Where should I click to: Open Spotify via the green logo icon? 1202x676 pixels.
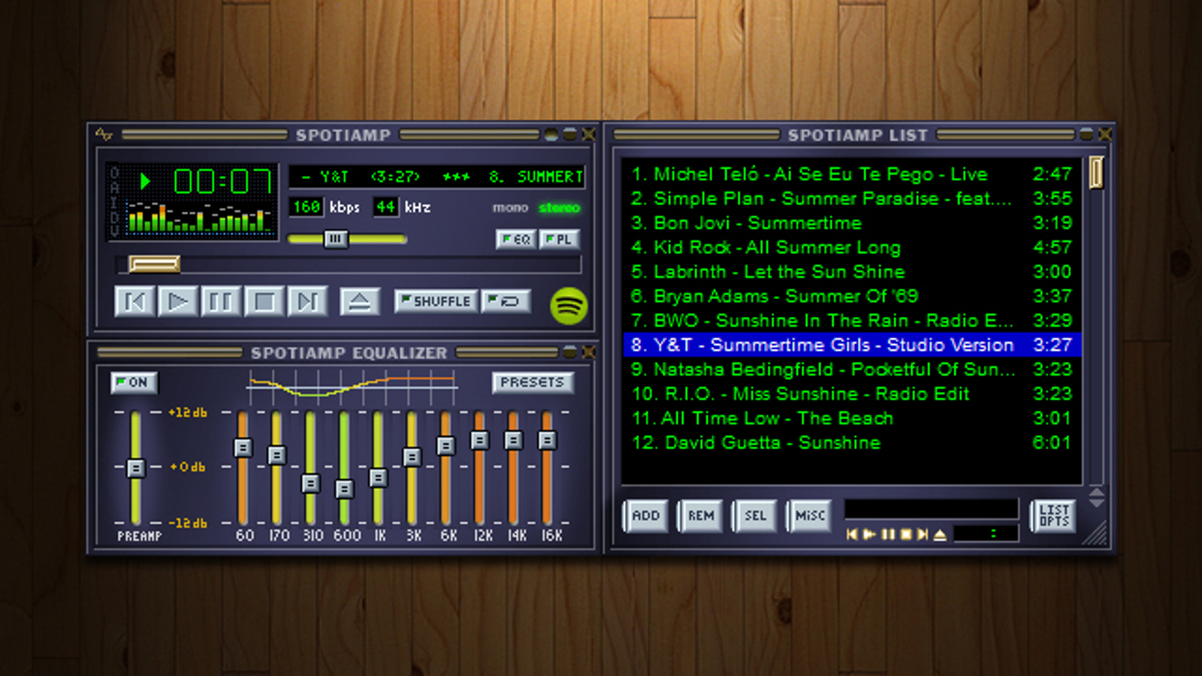(x=569, y=306)
